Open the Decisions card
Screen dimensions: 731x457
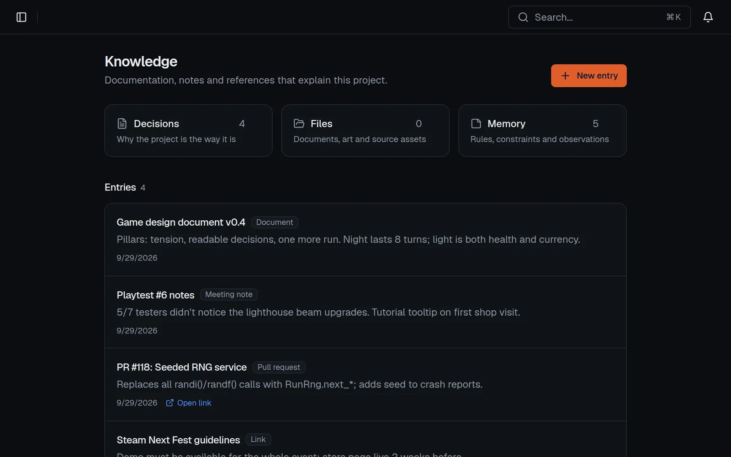click(188, 131)
